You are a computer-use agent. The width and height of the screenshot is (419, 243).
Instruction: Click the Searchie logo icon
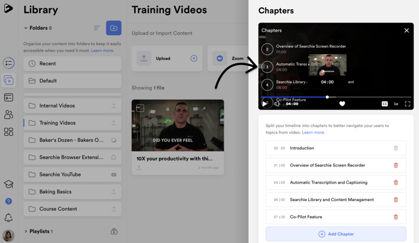[9, 9]
